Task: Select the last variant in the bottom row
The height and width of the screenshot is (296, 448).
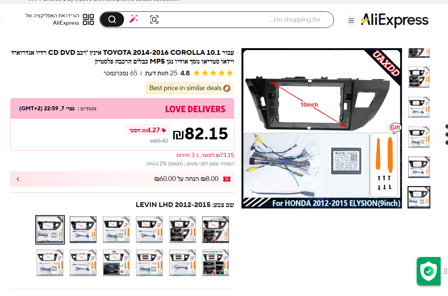Action: (216, 263)
